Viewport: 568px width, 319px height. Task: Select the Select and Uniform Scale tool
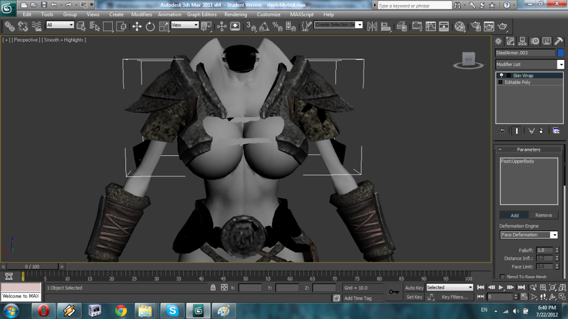[x=164, y=27]
